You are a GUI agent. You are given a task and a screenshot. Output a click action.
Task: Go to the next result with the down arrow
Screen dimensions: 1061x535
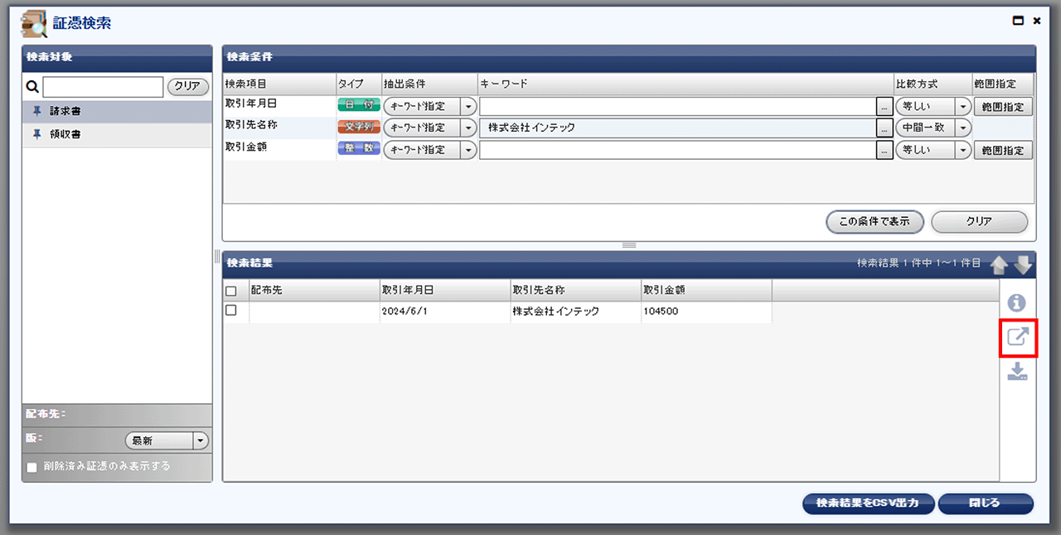pos(1023,265)
